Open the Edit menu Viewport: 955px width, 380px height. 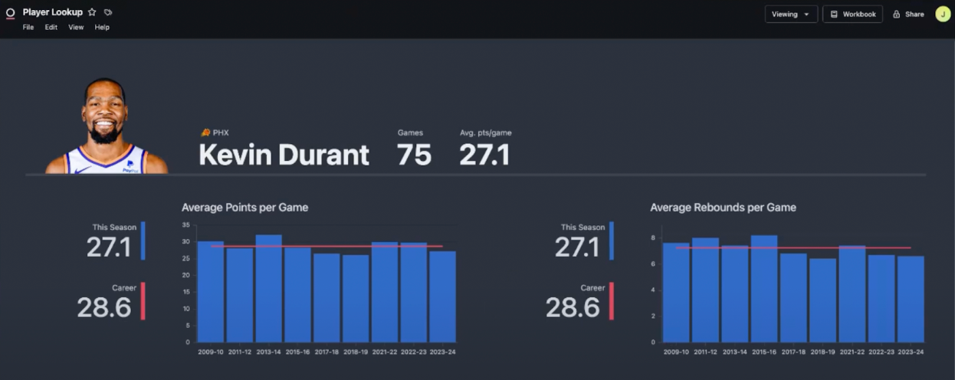tap(51, 27)
